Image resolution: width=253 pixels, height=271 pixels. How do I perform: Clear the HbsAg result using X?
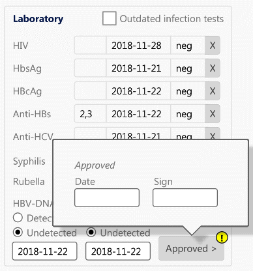[213, 68]
